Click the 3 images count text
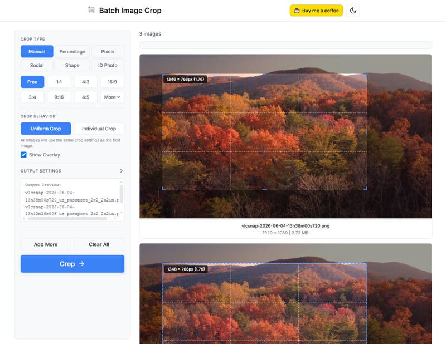 (150, 33)
